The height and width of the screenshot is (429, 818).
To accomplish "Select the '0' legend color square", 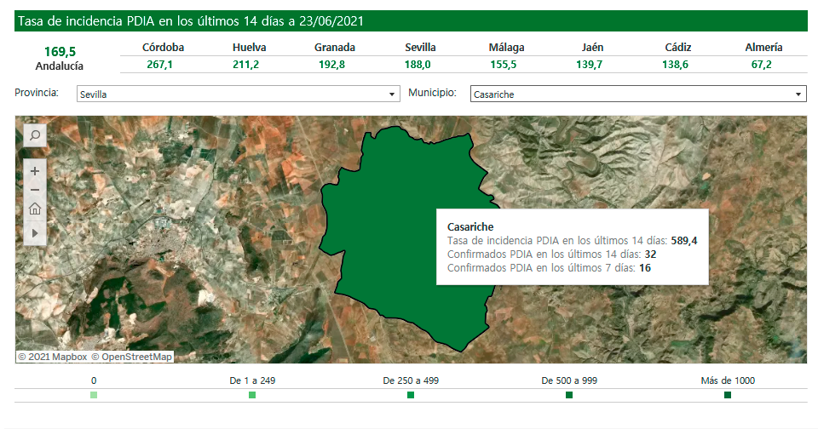I will [x=94, y=395].
